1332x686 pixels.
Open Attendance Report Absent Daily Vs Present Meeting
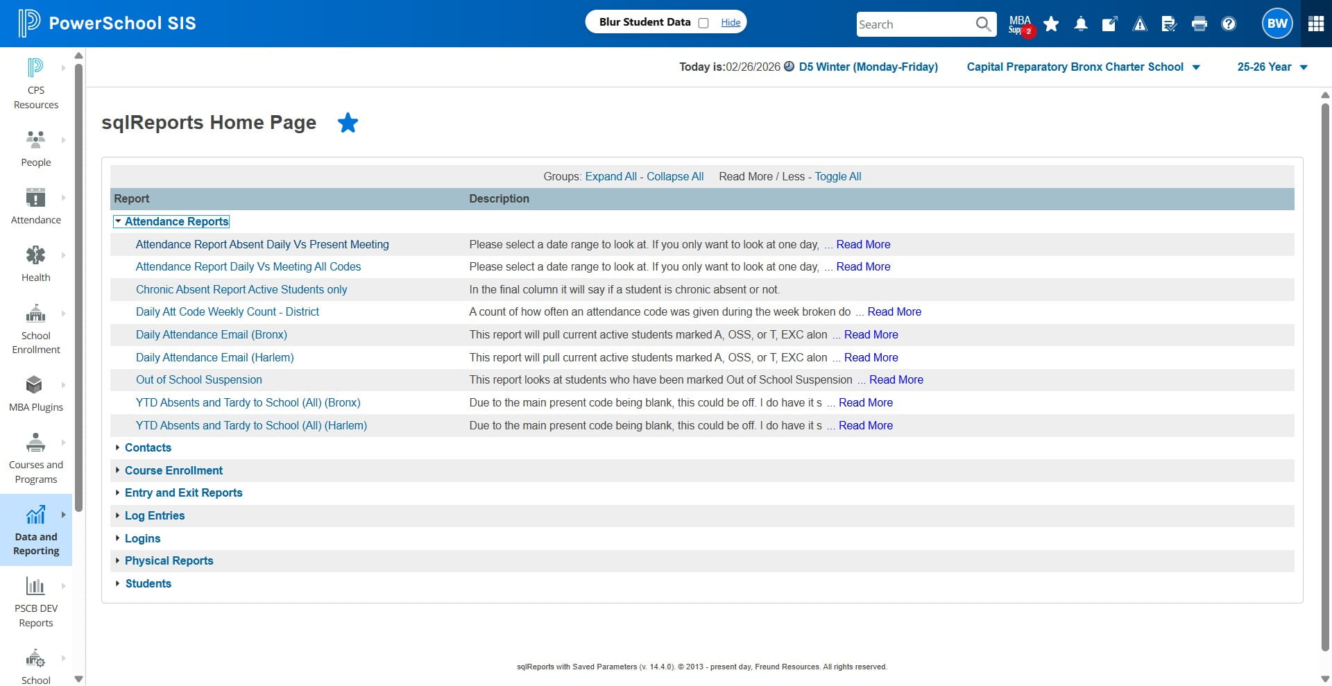(x=262, y=244)
